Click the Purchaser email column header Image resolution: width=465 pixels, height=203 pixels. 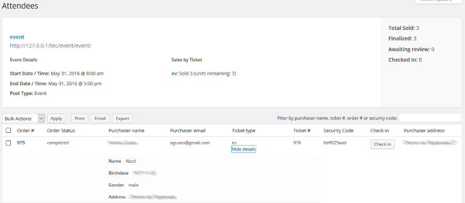(x=188, y=130)
